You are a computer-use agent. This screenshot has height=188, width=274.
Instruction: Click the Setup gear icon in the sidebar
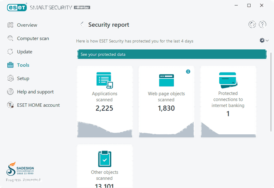(10, 78)
